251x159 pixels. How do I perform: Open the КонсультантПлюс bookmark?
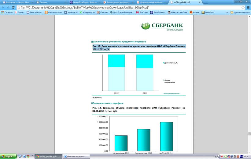point(177,12)
